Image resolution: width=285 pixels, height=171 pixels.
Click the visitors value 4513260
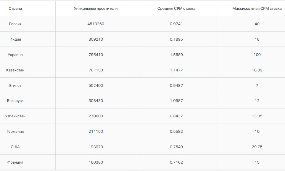click(x=96, y=24)
